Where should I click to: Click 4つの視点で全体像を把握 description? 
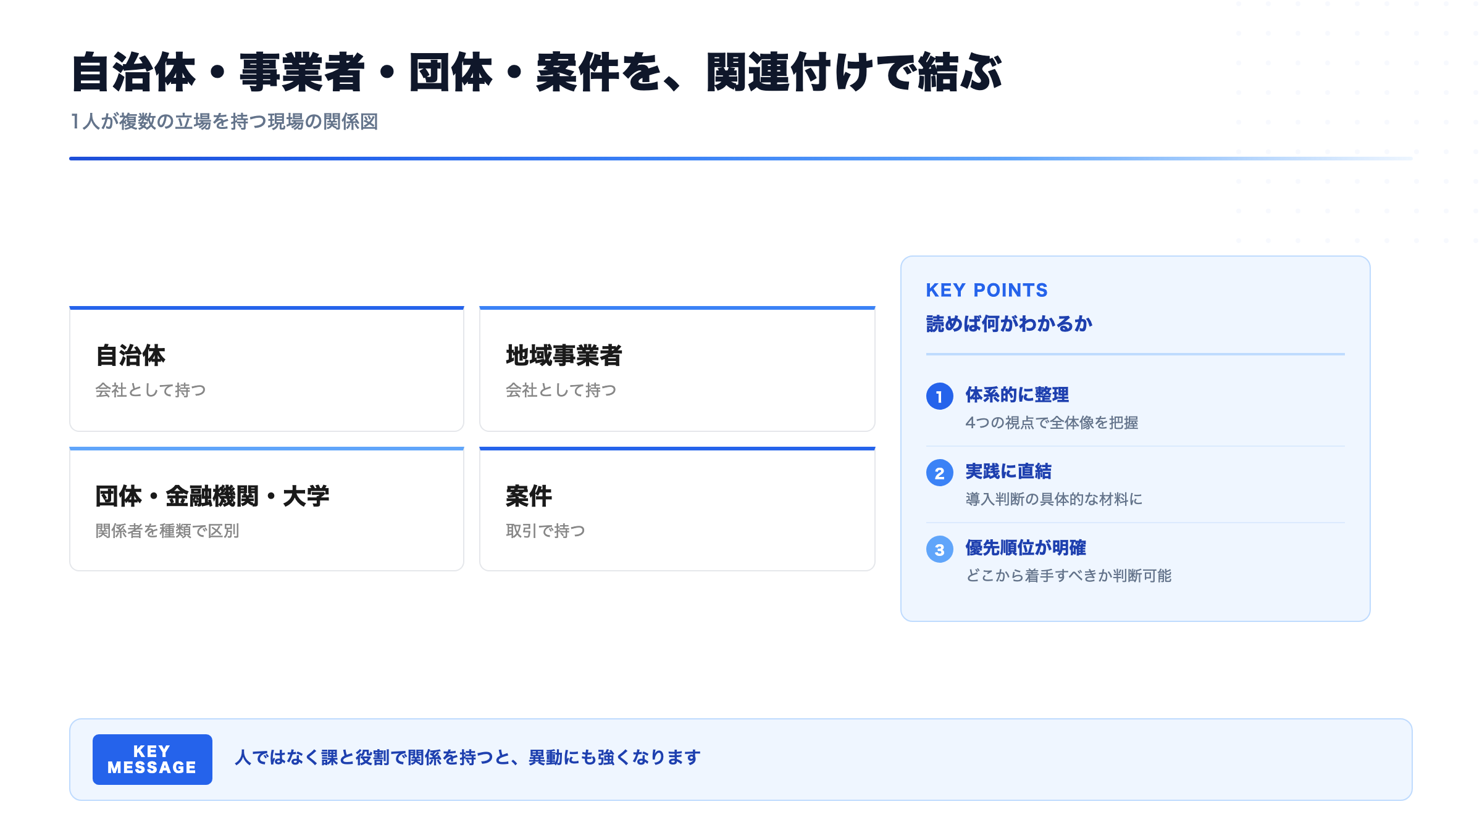[x=1052, y=423]
